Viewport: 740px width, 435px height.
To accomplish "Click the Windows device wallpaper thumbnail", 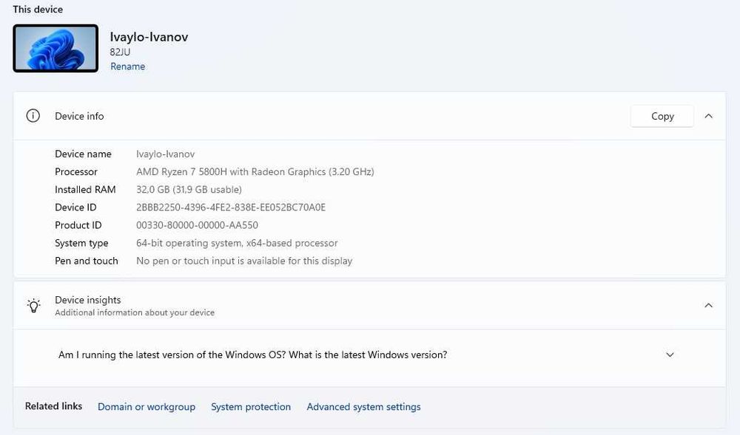I will tap(55, 49).
